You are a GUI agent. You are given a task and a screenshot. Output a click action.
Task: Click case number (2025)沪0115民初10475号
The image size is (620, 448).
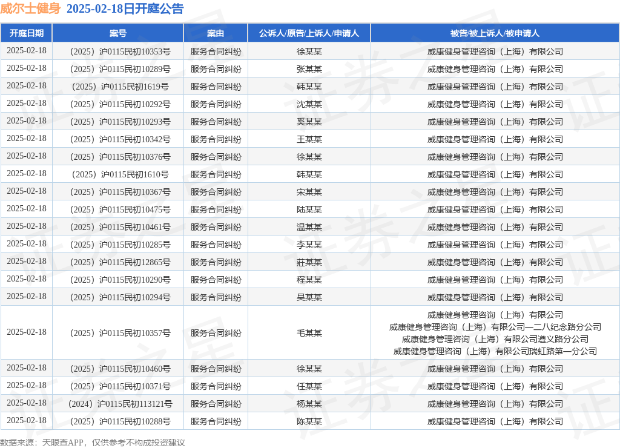[x=120, y=209]
